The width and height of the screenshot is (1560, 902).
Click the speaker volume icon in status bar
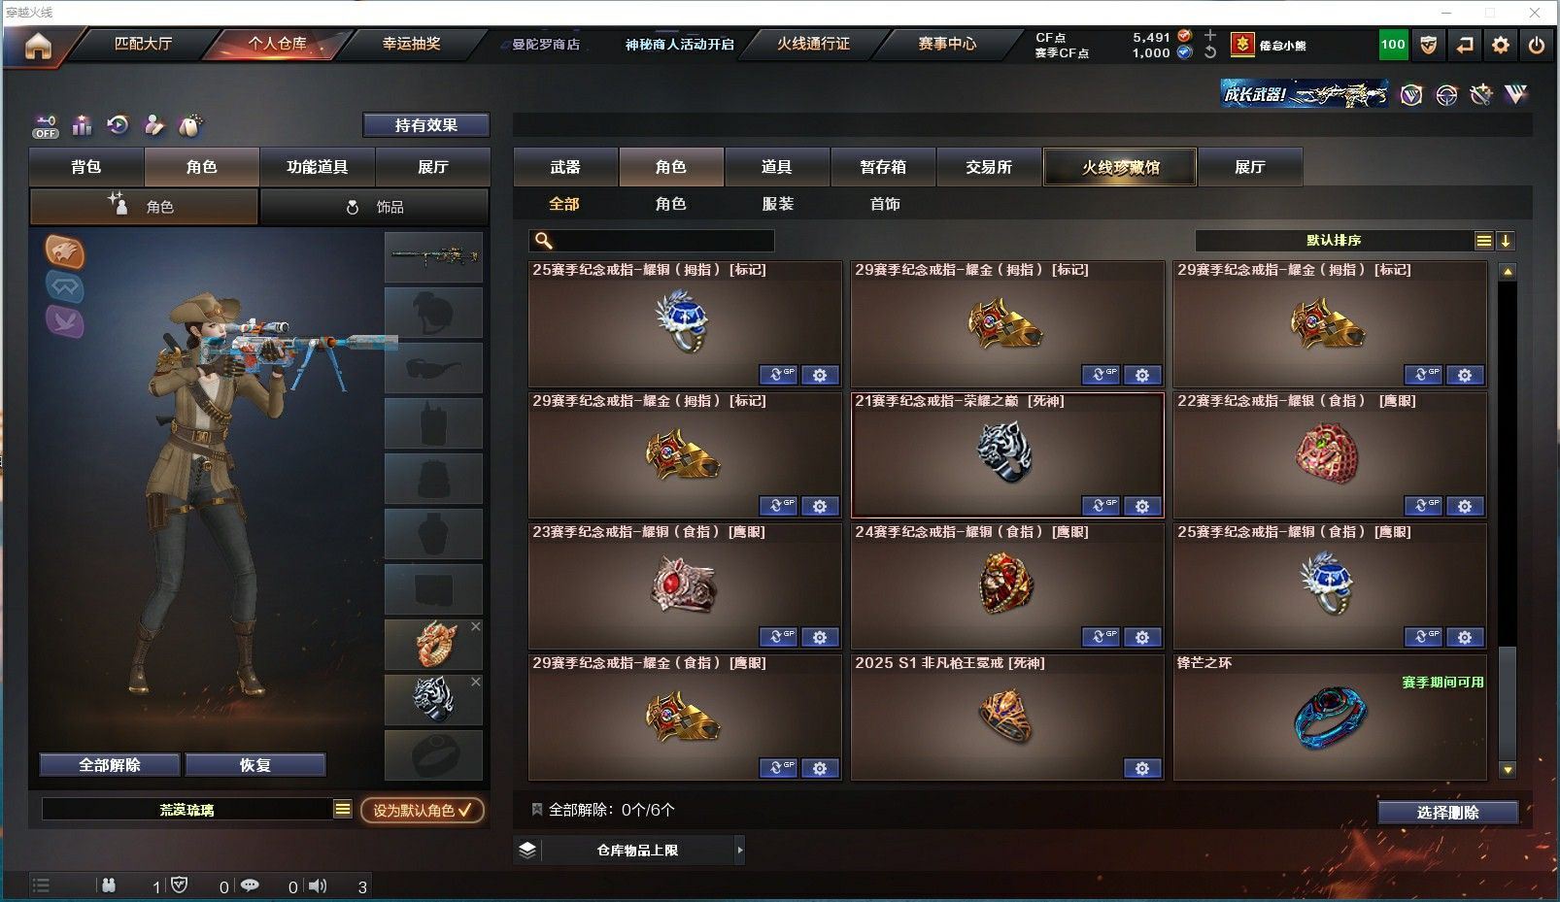click(x=318, y=885)
